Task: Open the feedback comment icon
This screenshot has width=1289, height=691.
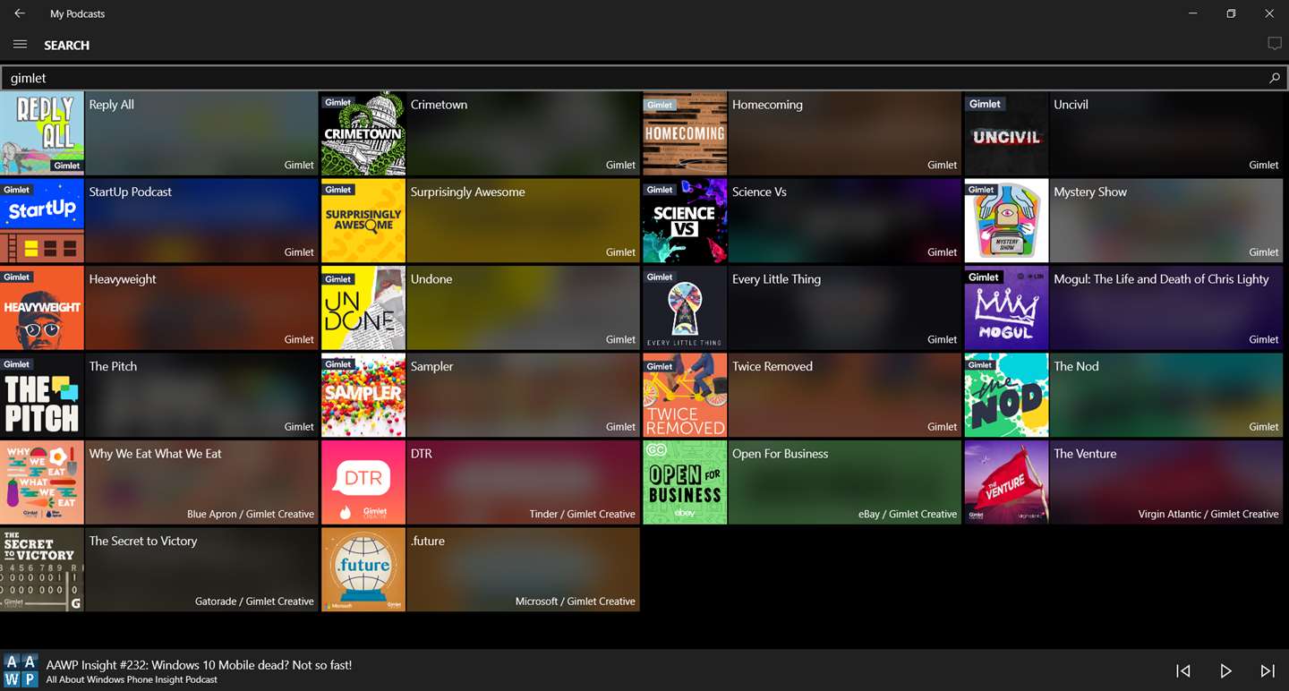Action: 1275,44
